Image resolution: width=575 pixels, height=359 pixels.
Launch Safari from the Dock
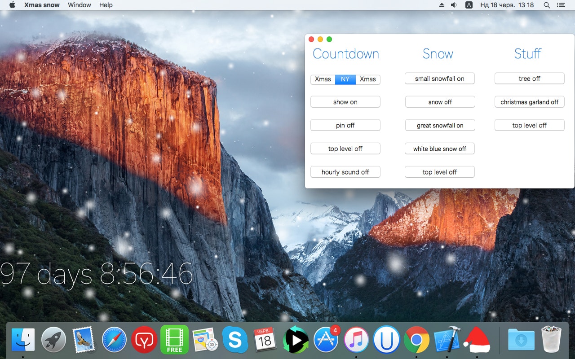[x=114, y=339]
